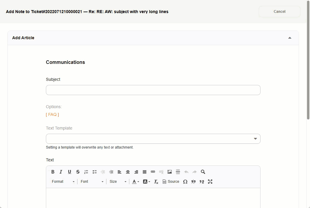The height and width of the screenshot is (208, 310).
Task: Increase text indent
Action: click(111, 172)
